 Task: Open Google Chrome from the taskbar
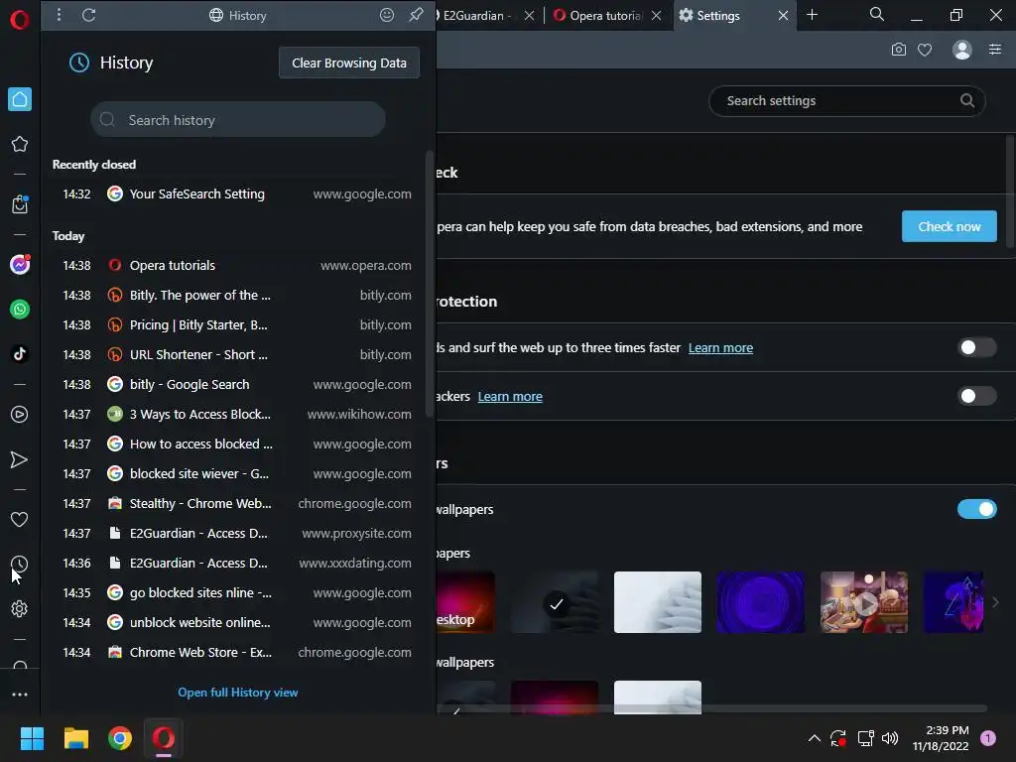tap(120, 738)
